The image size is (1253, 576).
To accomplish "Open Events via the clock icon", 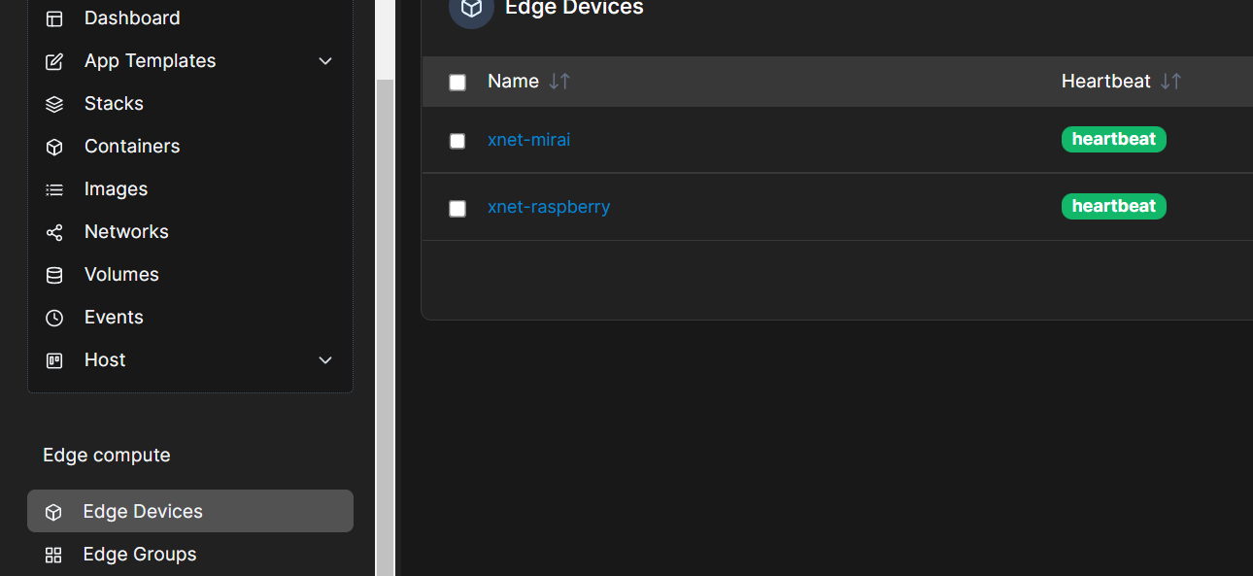I will (x=52, y=317).
